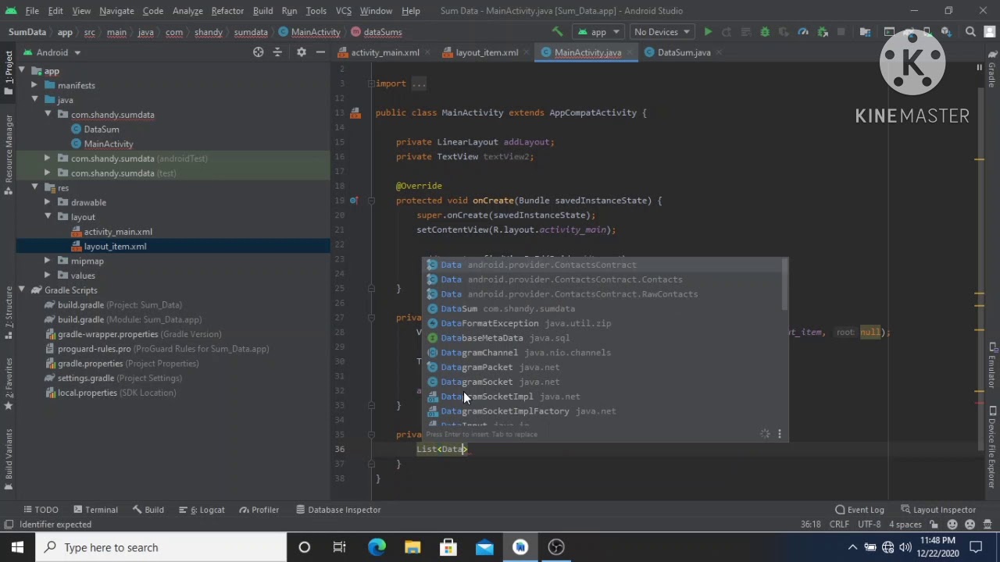The height and width of the screenshot is (562, 1000).
Task: Click the completion popup three-dots options icon
Action: pyautogui.click(x=779, y=434)
